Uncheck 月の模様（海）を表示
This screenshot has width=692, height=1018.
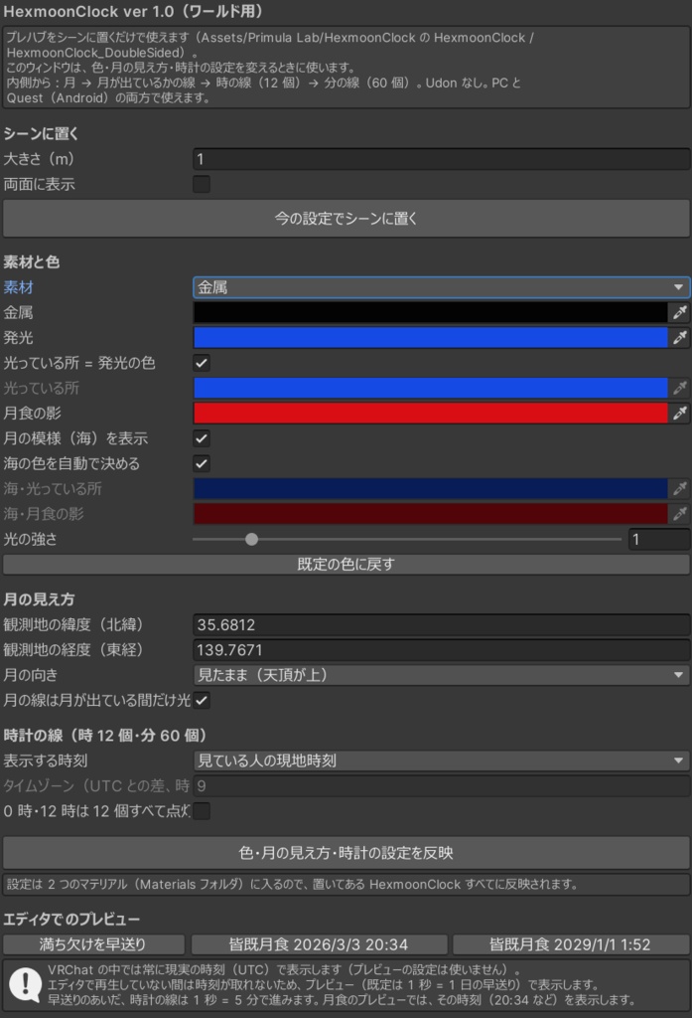pyautogui.click(x=202, y=438)
